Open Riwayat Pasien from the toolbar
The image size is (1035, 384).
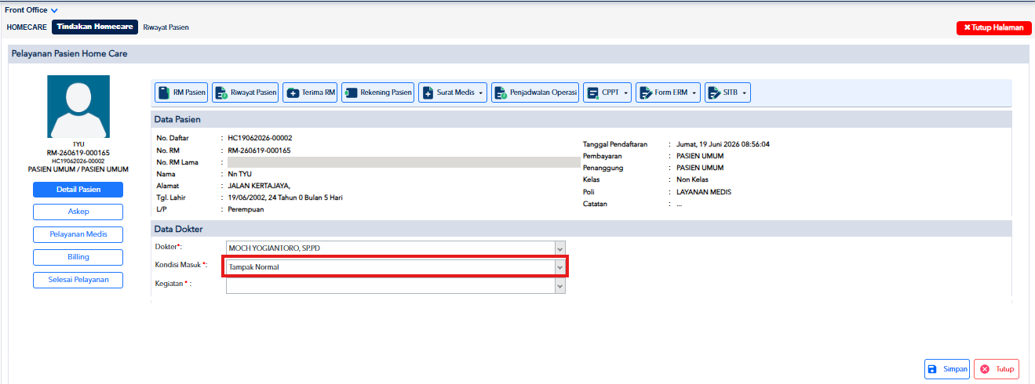pos(246,92)
